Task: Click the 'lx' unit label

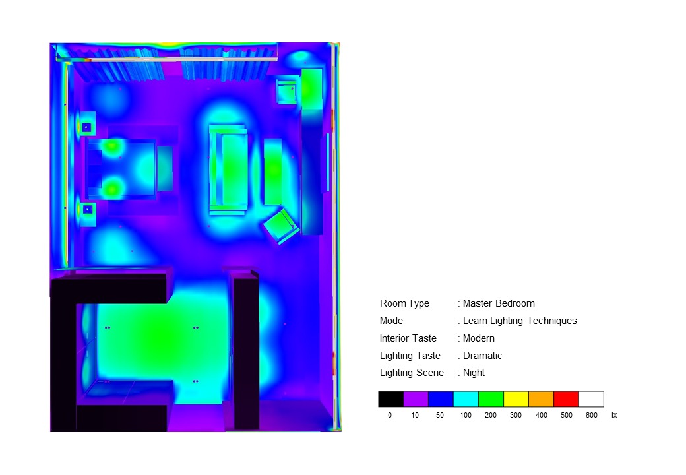Action: point(614,415)
